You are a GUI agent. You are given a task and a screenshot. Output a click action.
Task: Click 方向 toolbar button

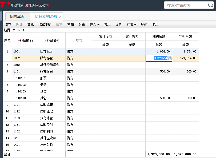pos(71,25)
